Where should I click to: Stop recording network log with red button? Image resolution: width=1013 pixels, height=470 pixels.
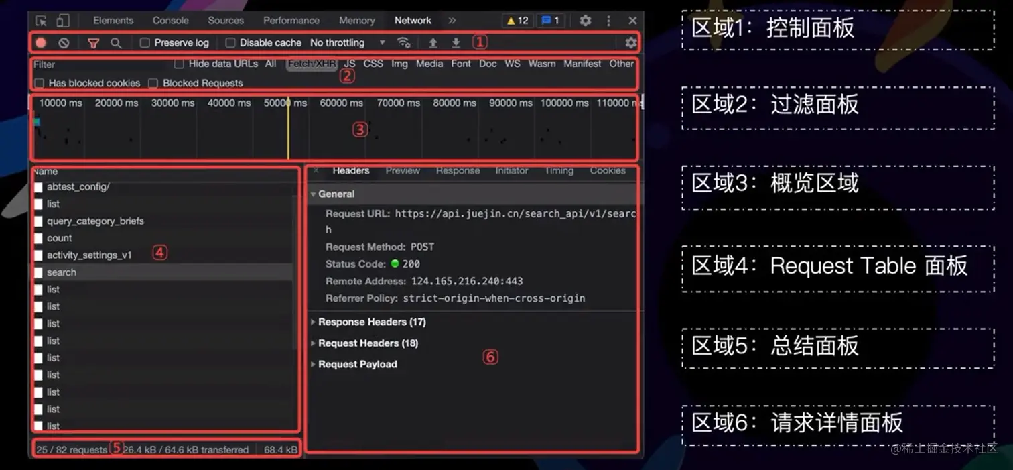[x=41, y=42]
